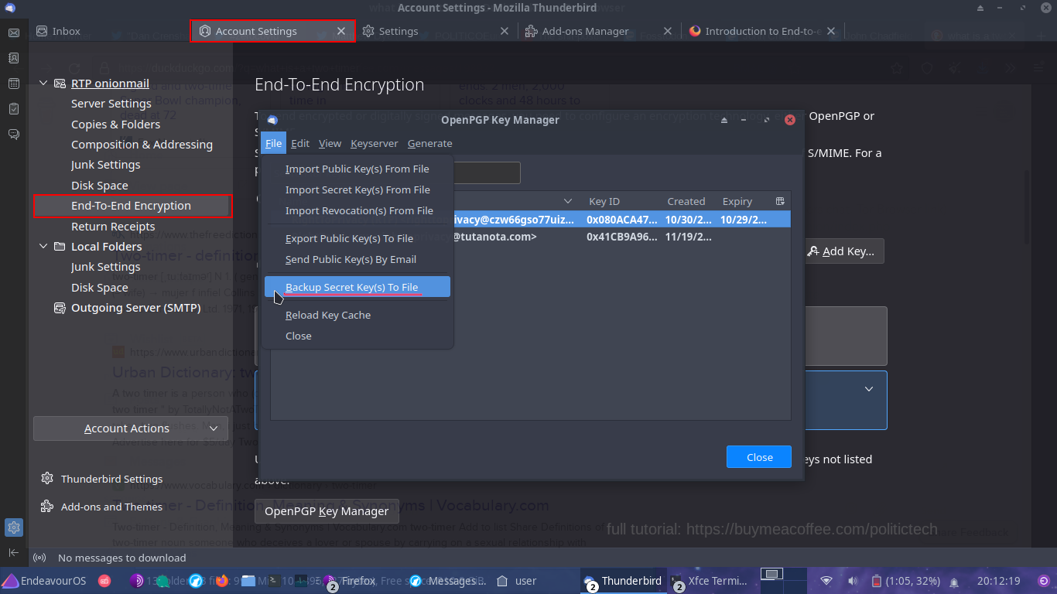The height and width of the screenshot is (594, 1057).
Task: Choose Import Public Key(s) From File
Action: pyautogui.click(x=357, y=169)
